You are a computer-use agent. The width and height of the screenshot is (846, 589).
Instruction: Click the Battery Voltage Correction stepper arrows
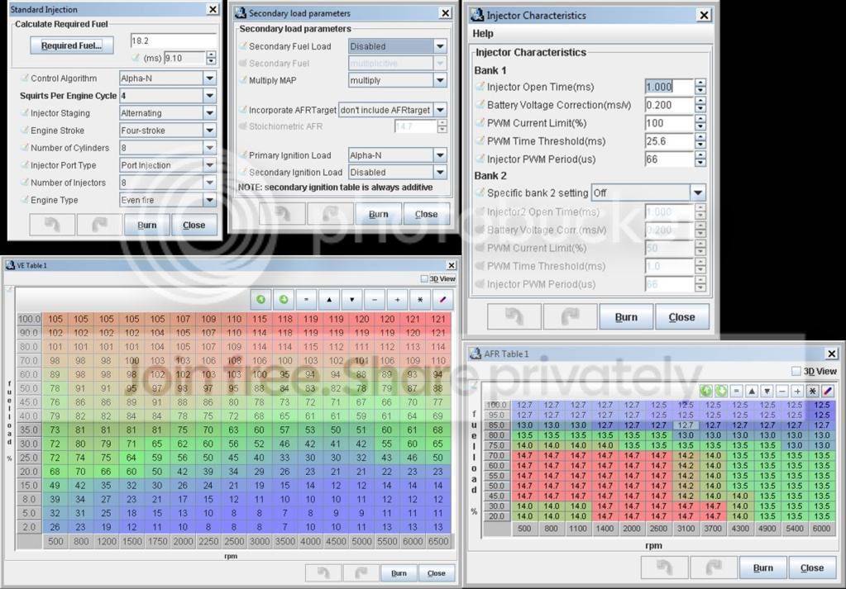pyautogui.click(x=700, y=105)
